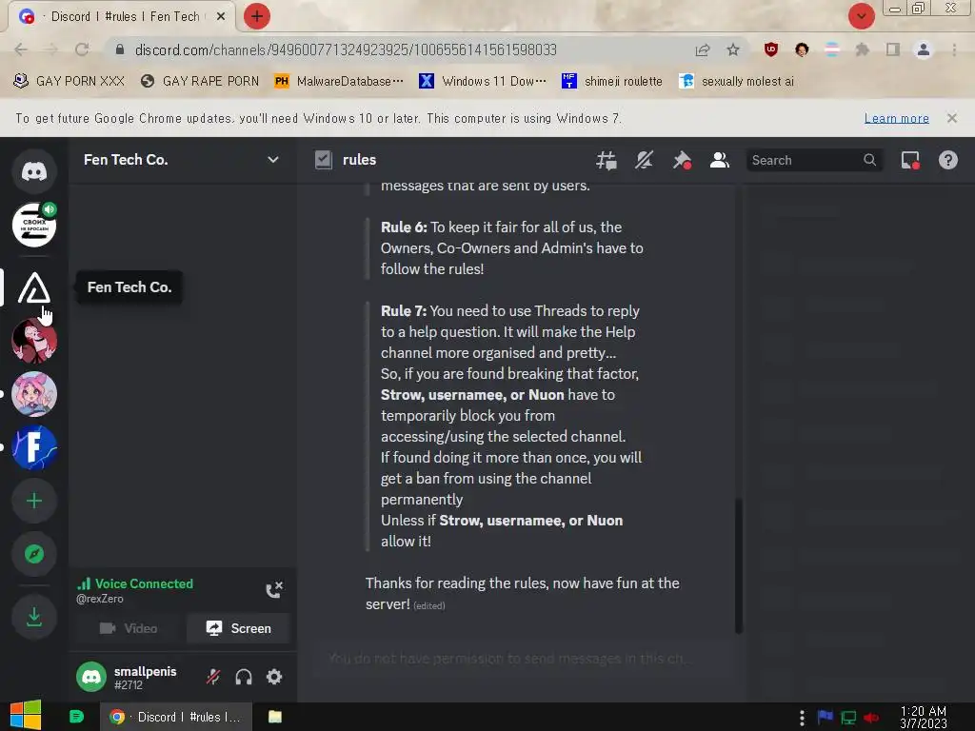Open green app icon in taskbar
The image size is (975, 731).
[x=76, y=717]
